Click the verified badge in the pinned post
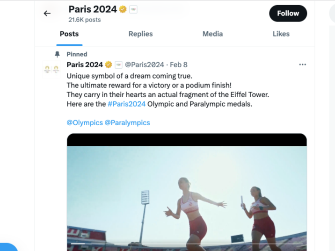335x251 pixels. [x=109, y=65]
